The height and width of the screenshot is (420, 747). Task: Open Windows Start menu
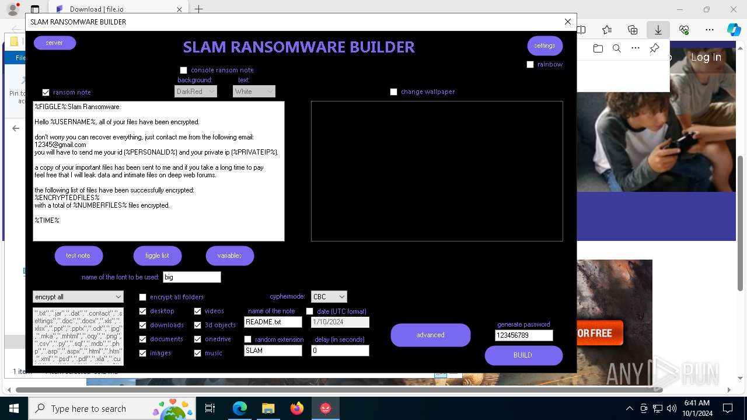(x=14, y=408)
